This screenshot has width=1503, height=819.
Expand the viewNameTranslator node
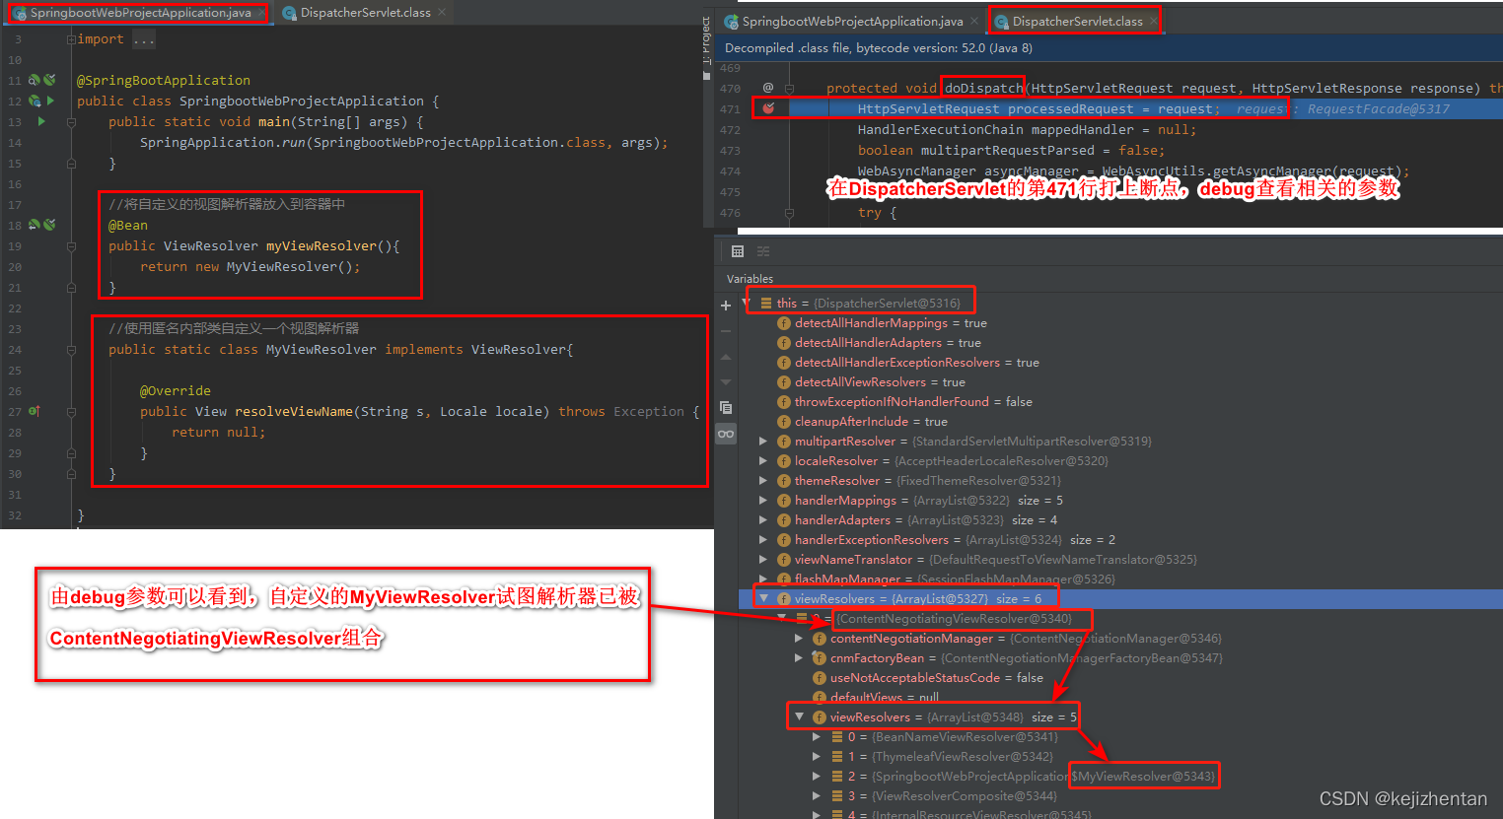pyautogui.click(x=763, y=560)
